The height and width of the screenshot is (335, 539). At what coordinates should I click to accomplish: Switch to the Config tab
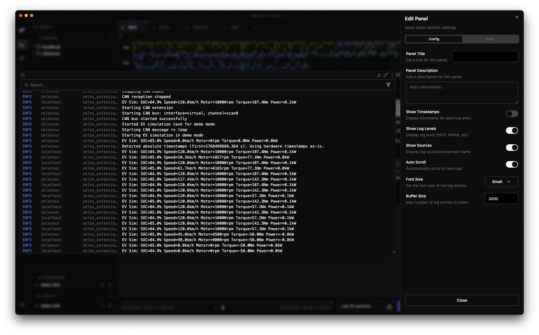pos(434,39)
